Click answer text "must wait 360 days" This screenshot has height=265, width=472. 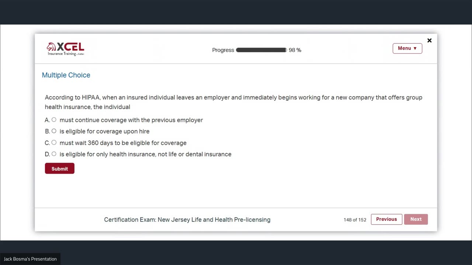point(123,143)
